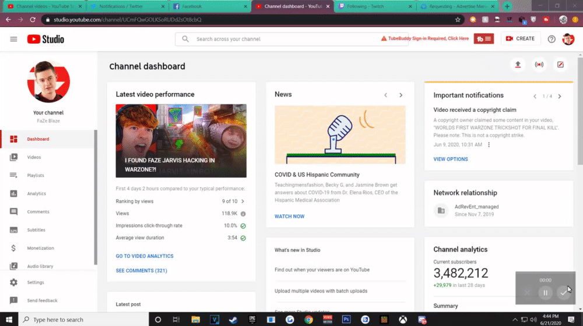Image resolution: width=583 pixels, height=326 pixels.
Task: Open Playlists in the sidebar
Action: tap(47, 175)
